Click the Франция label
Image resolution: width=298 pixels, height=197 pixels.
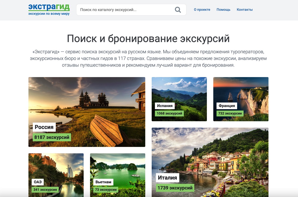[x=227, y=106]
